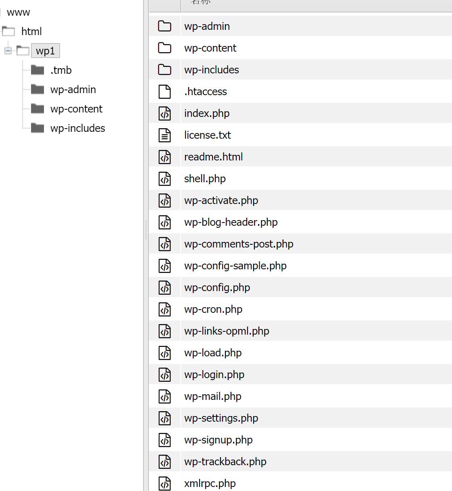452x491 pixels.
Task: Select the index.php file name
Action: [x=207, y=113]
